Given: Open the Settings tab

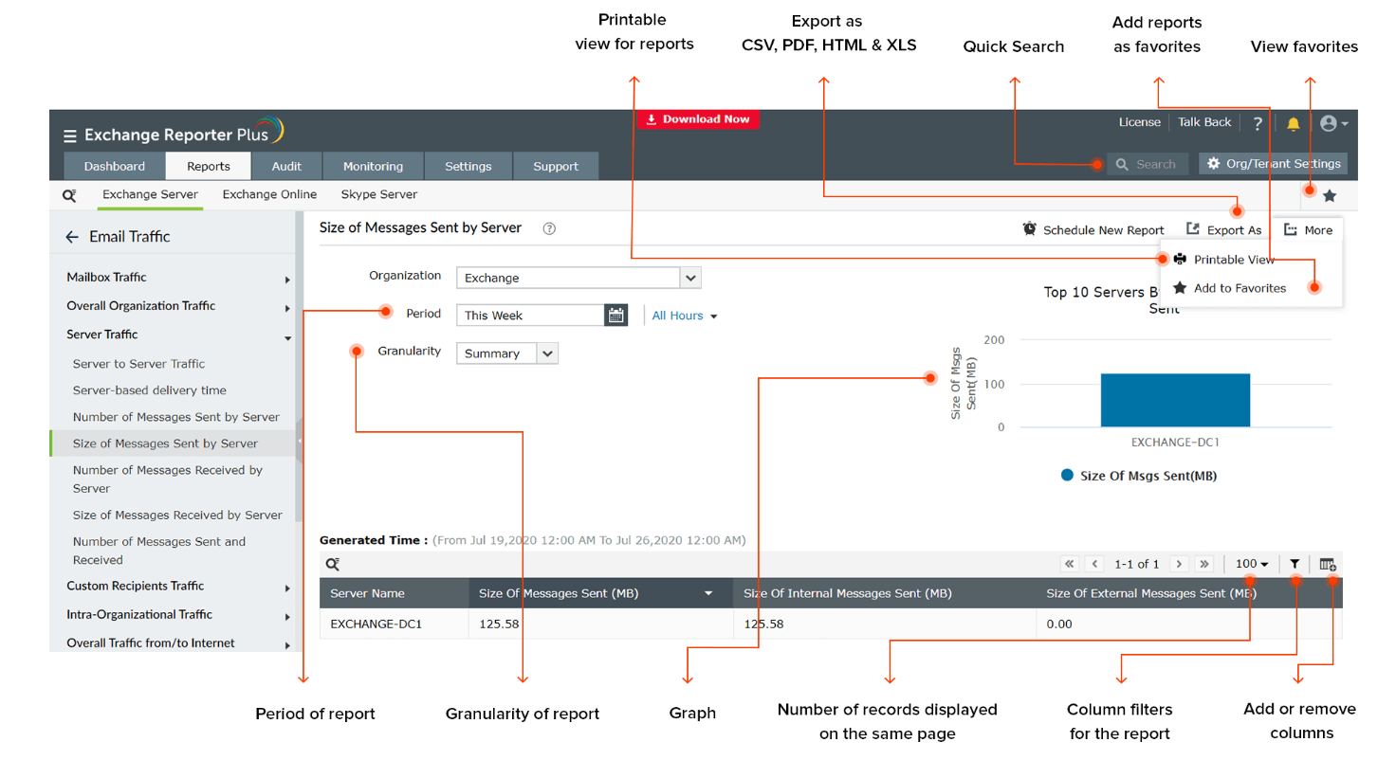Looking at the screenshot, I should 468,166.
